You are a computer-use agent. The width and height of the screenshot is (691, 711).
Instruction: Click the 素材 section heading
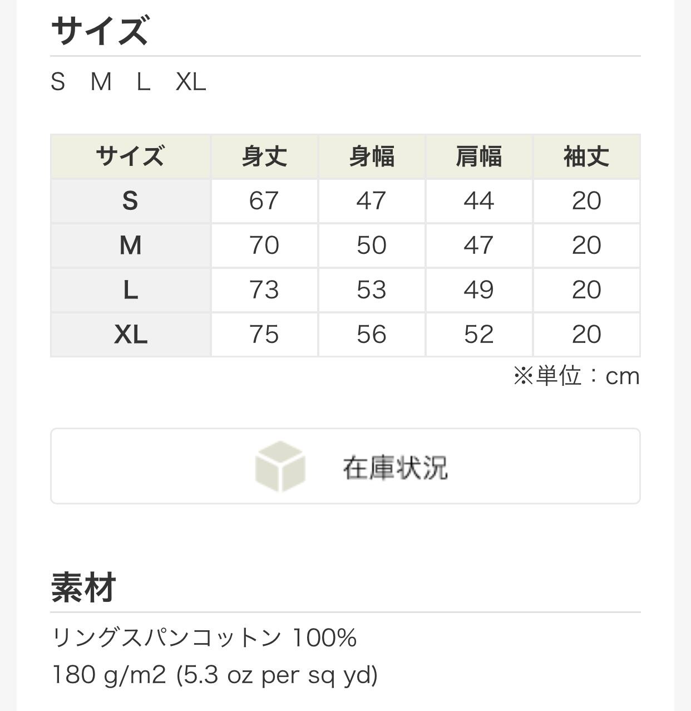point(83,587)
